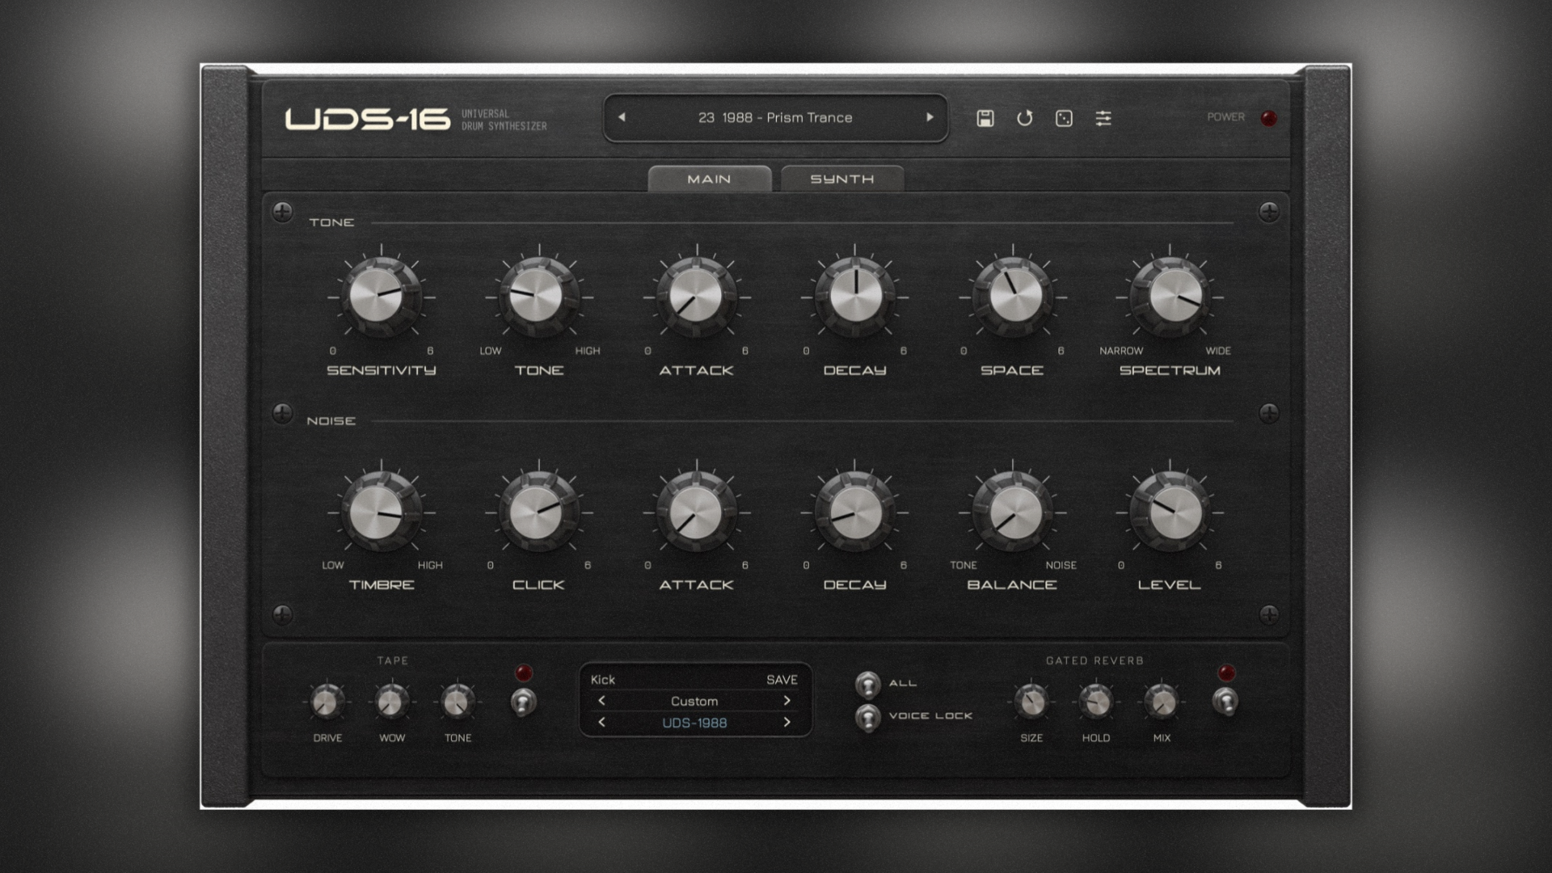Click the Tape TONE knob
The height and width of the screenshot is (873, 1552).
[458, 701]
